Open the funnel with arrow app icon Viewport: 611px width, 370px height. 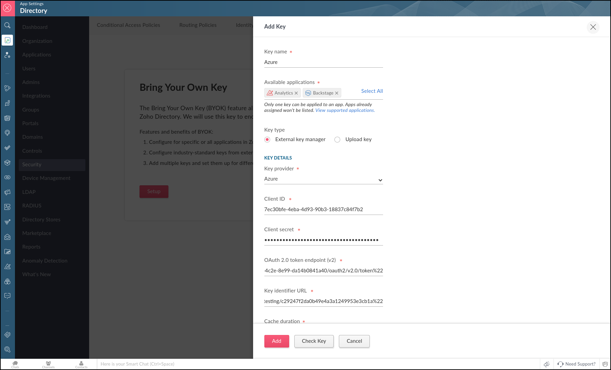click(x=7, y=222)
